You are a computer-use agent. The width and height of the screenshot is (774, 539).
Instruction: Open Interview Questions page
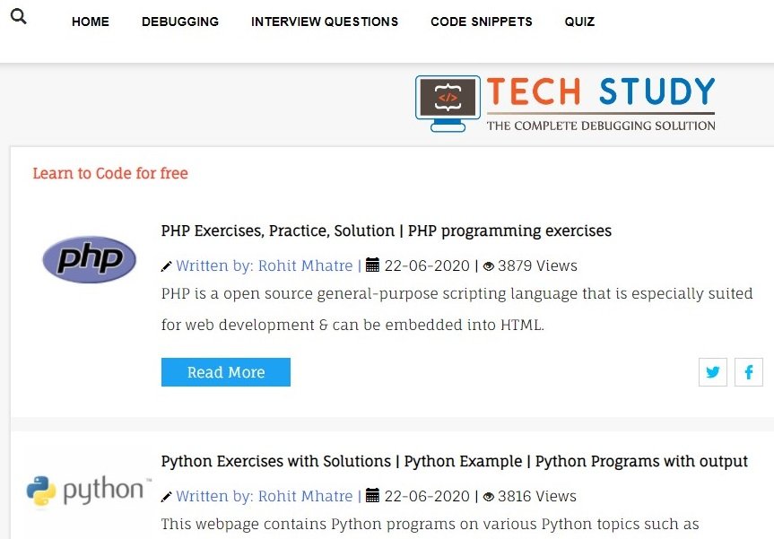pyautogui.click(x=325, y=22)
